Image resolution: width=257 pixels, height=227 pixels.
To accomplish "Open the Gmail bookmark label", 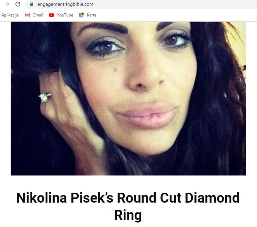I will click(x=38, y=15).
